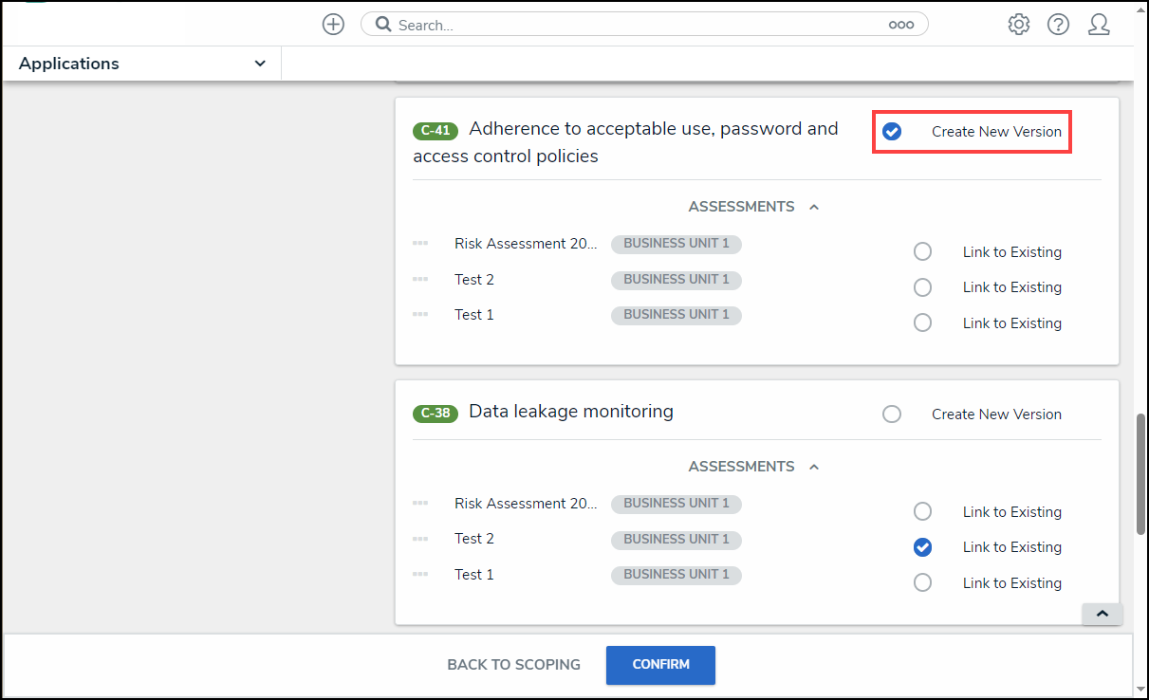Uncheck Create New Version for C-41

(x=892, y=132)
